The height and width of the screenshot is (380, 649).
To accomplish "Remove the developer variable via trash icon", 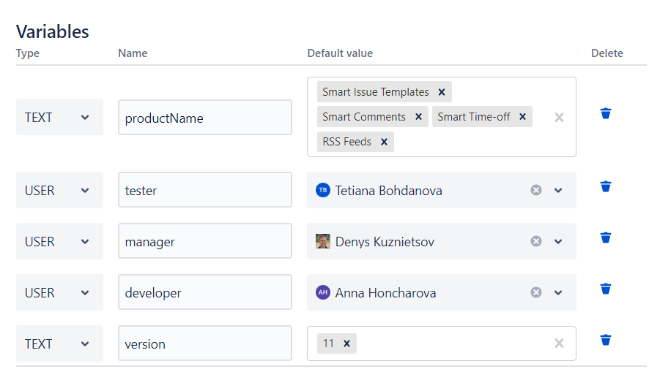I will pyautogui.click(x=605, y=289).
